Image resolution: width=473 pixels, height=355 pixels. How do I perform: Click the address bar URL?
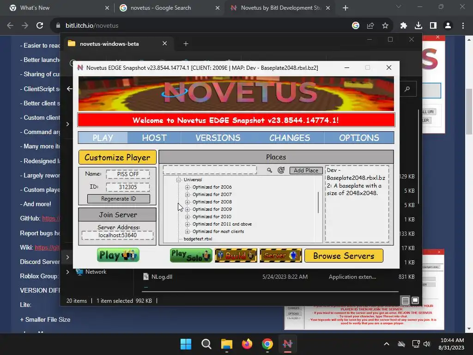pos(92,26)
